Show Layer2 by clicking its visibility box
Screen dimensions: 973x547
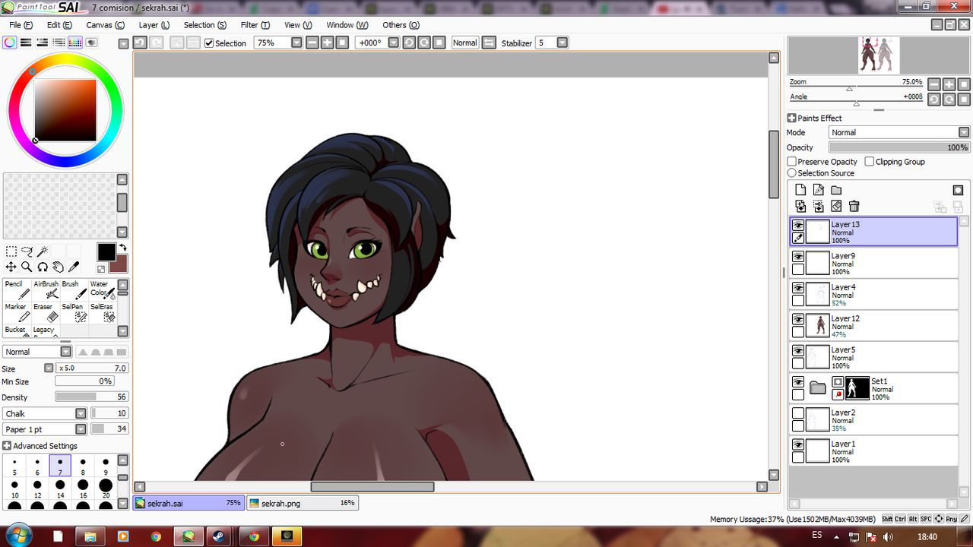(797, 414)
